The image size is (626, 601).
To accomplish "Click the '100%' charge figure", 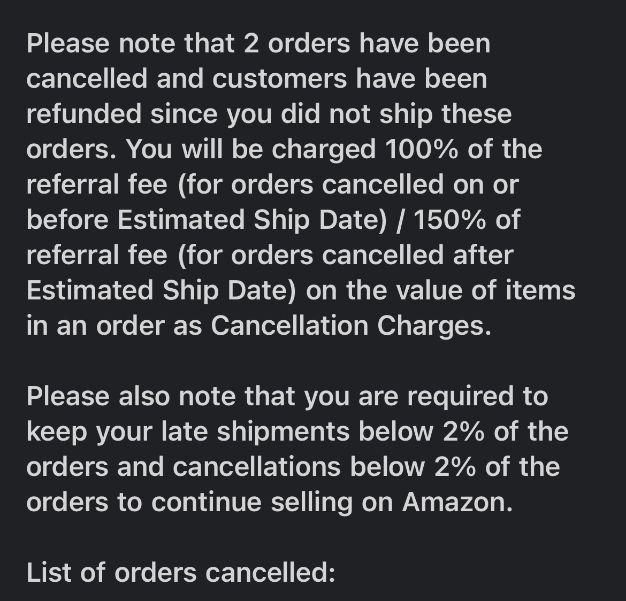I will pos(422,149).
